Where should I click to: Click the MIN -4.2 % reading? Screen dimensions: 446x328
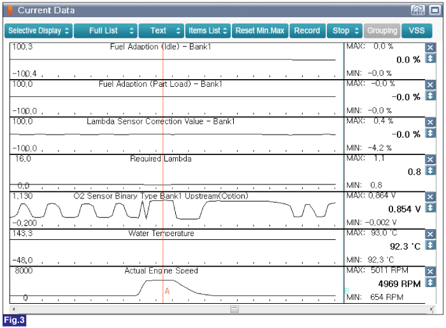[x=369, y=148]
